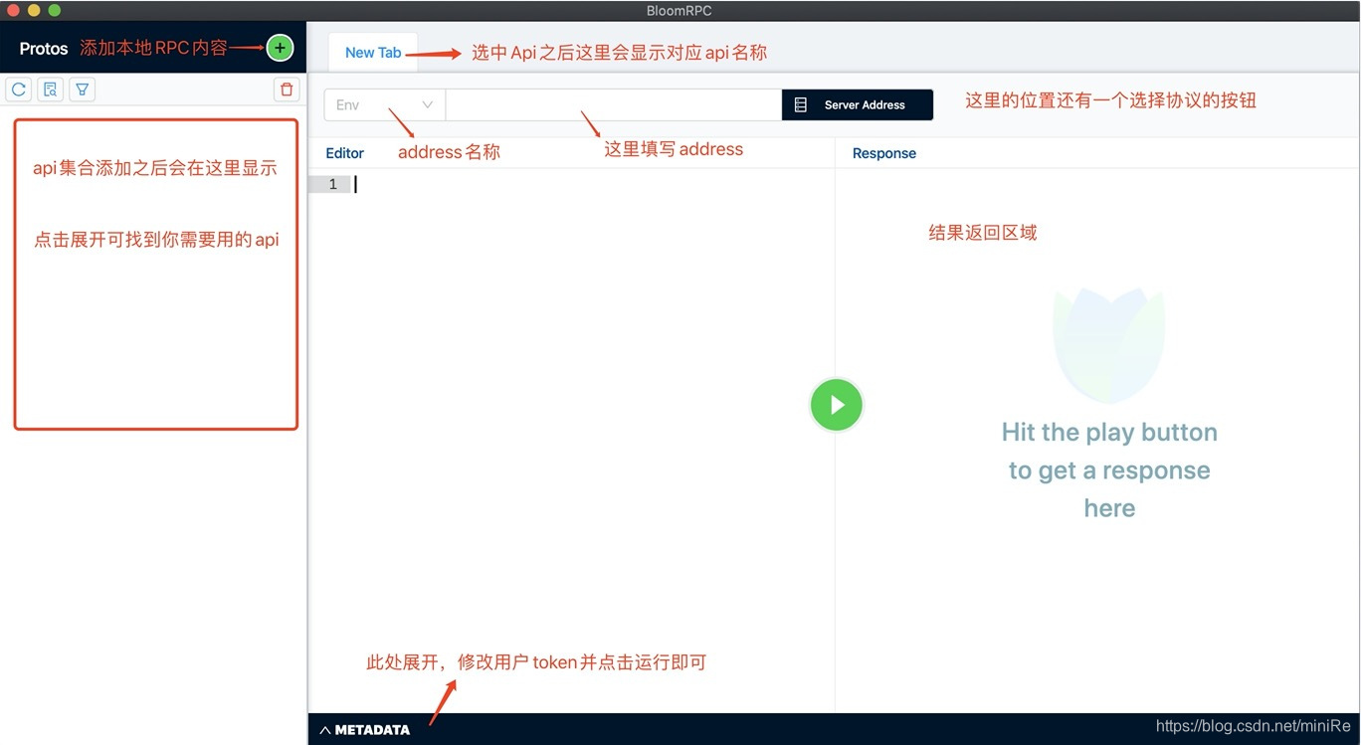Viewport: 1361px width, 745px height.
Task: Click the 'Hit the play button' placeholder text
Action: point(1109,470)
